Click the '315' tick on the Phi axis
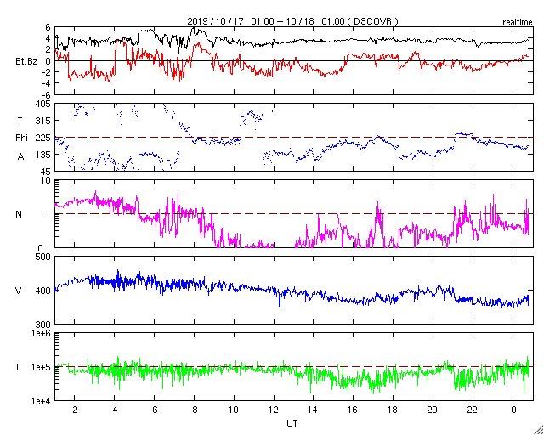Screen dimensions: 544x435 43,121
